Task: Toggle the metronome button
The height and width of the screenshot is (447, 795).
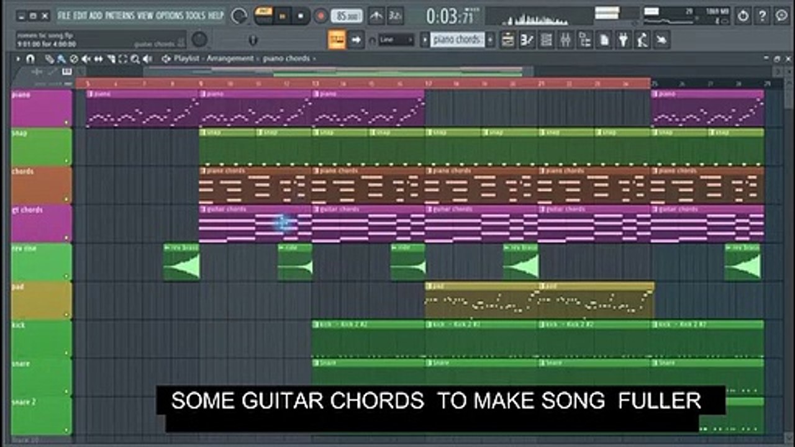Action: (376, 16)
